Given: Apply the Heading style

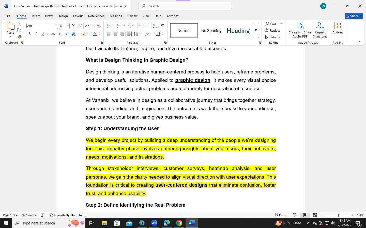Looking at the screenshot, I should click(x=238, y=30).
